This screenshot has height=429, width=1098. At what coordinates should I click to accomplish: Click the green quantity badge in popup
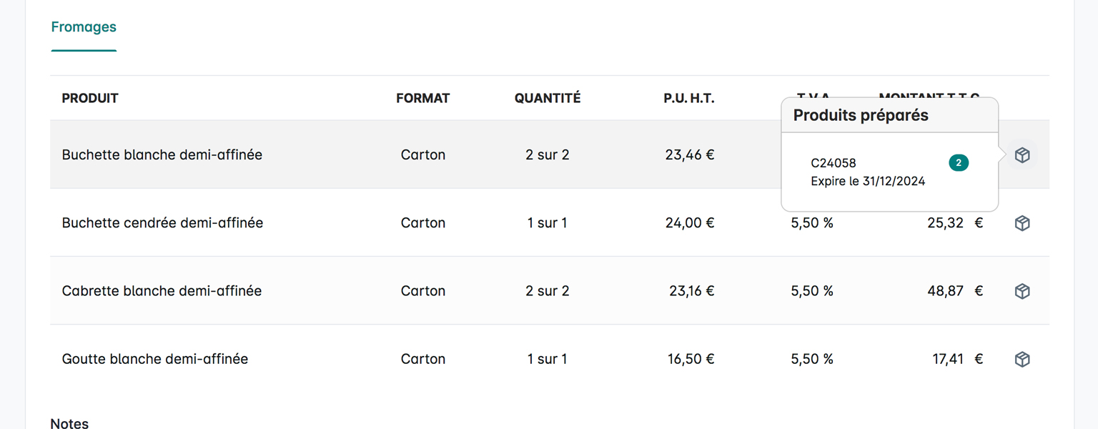(x=959, y=163)
